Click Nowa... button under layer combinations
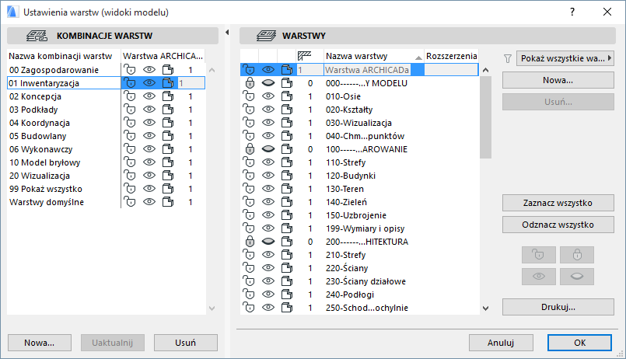 40,343
